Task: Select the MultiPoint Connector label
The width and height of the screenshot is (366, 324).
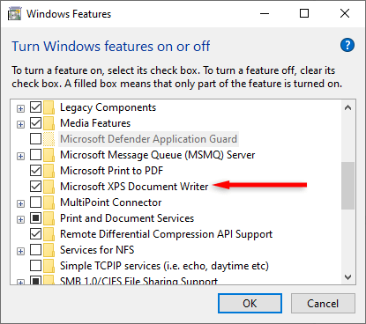Action: pyautogui.click(x=111, y=202)
